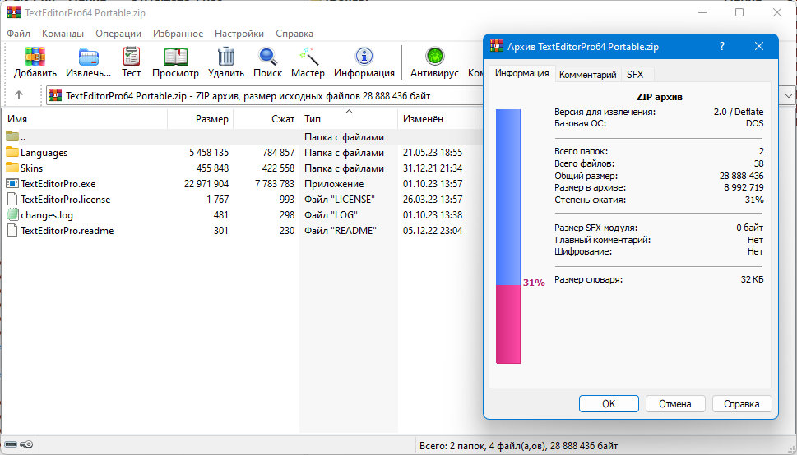The width and height of the screenshot is (797, 455).
Task: Close the archive info dialog
Action: tap(759, 46)
